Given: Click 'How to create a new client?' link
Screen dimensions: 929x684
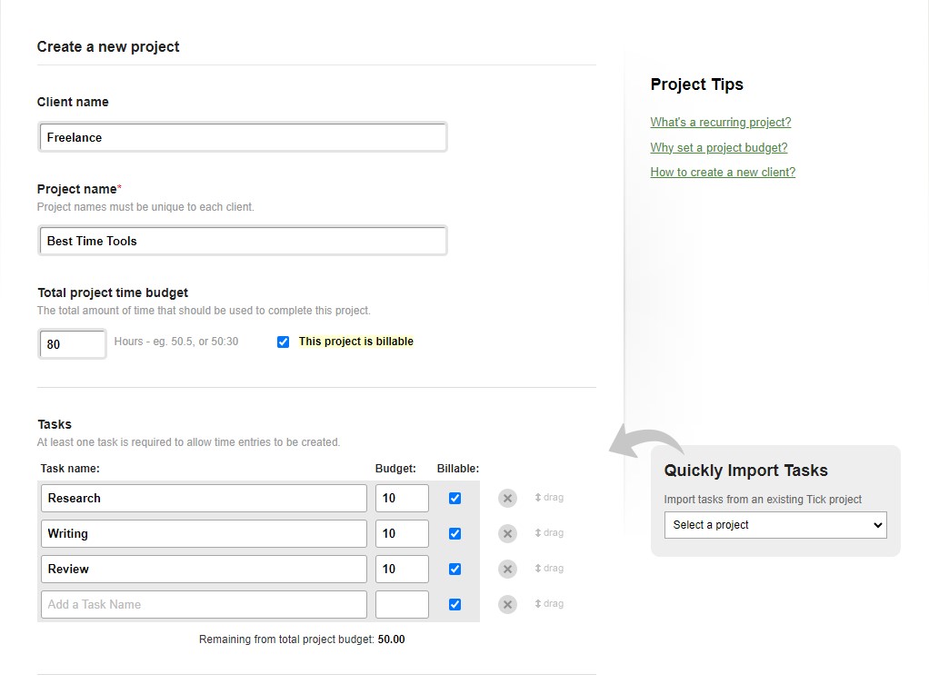Looking at the screenshot, I should click(x=723, y=173).
